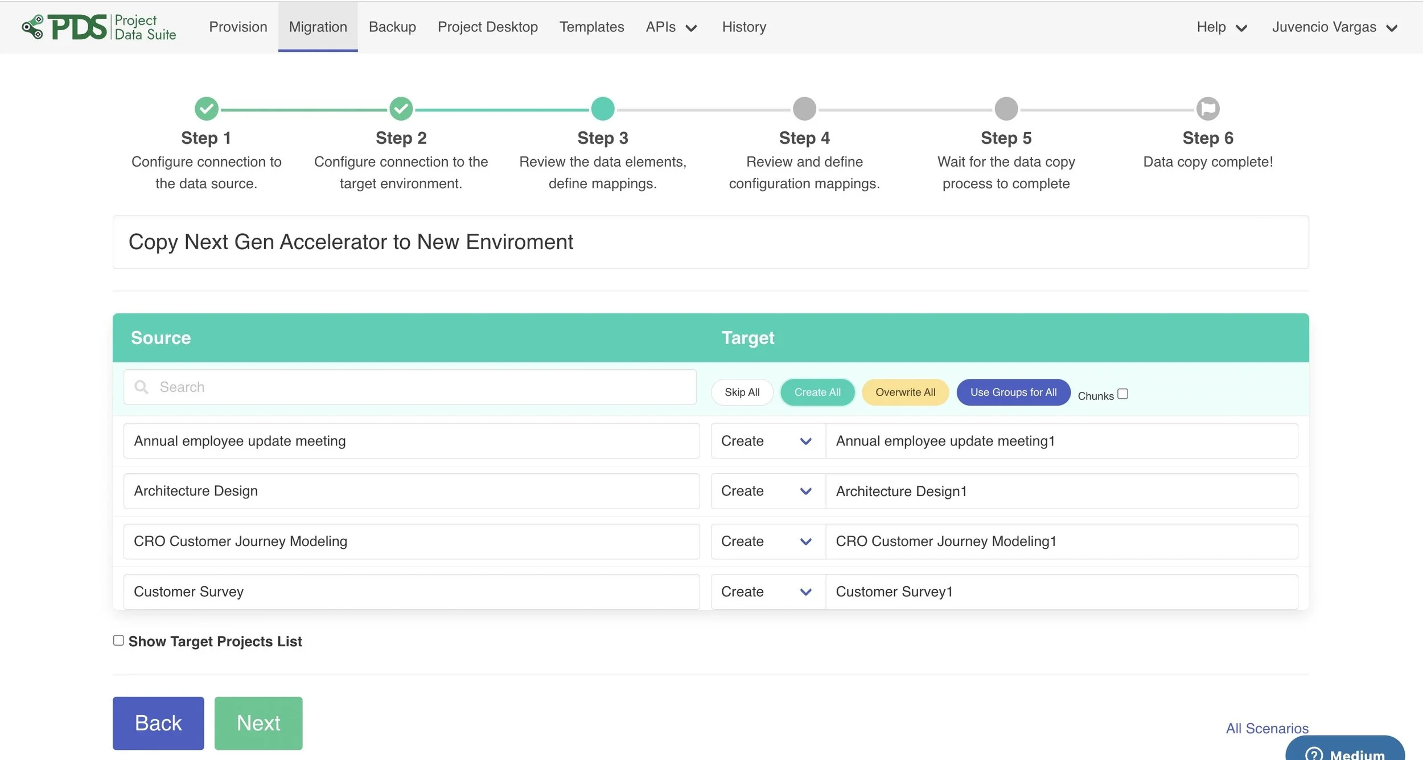Viewport: 1423px width, 760px height.
Task: Check Show Target Projects List
Action: [x=118, y=641]
